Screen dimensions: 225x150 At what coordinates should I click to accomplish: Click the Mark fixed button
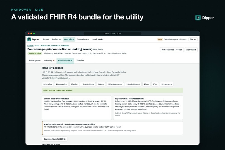pos(191,50)
